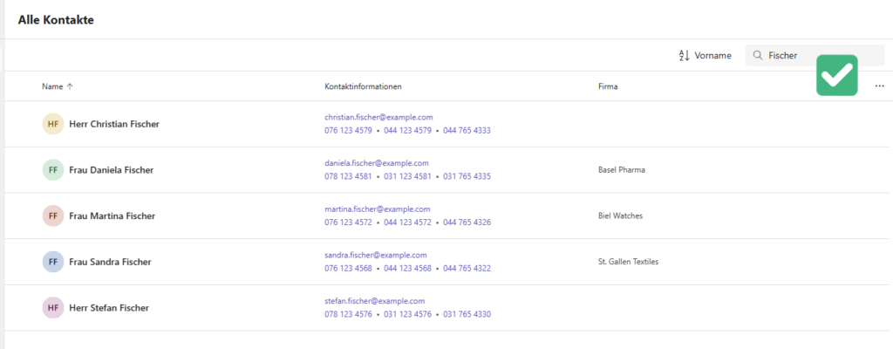Click Martina Fischer's red FF avatar
Image resolution: width=893 pixels, height=349 pixels.
[53, 216]
